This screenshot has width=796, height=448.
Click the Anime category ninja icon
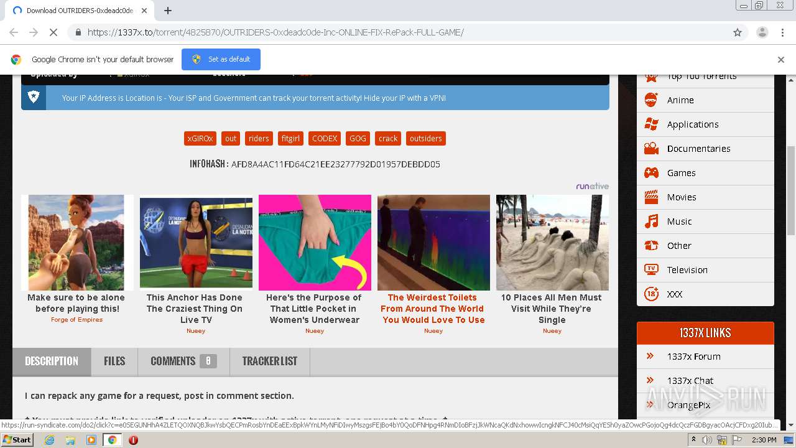coord(651,100)
